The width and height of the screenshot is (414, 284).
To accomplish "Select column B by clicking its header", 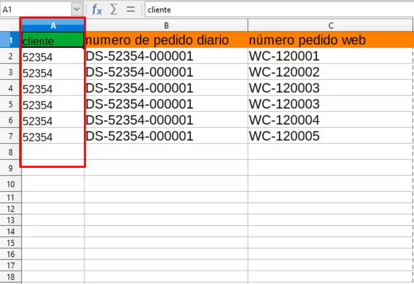I will tap(166, 25).
